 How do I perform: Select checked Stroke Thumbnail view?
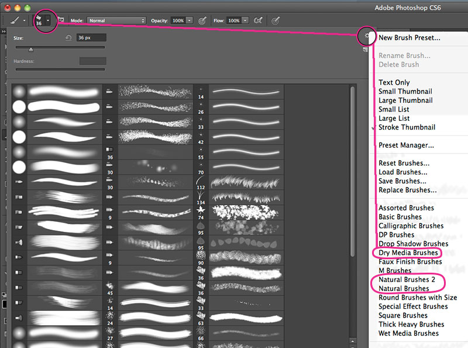407,127
